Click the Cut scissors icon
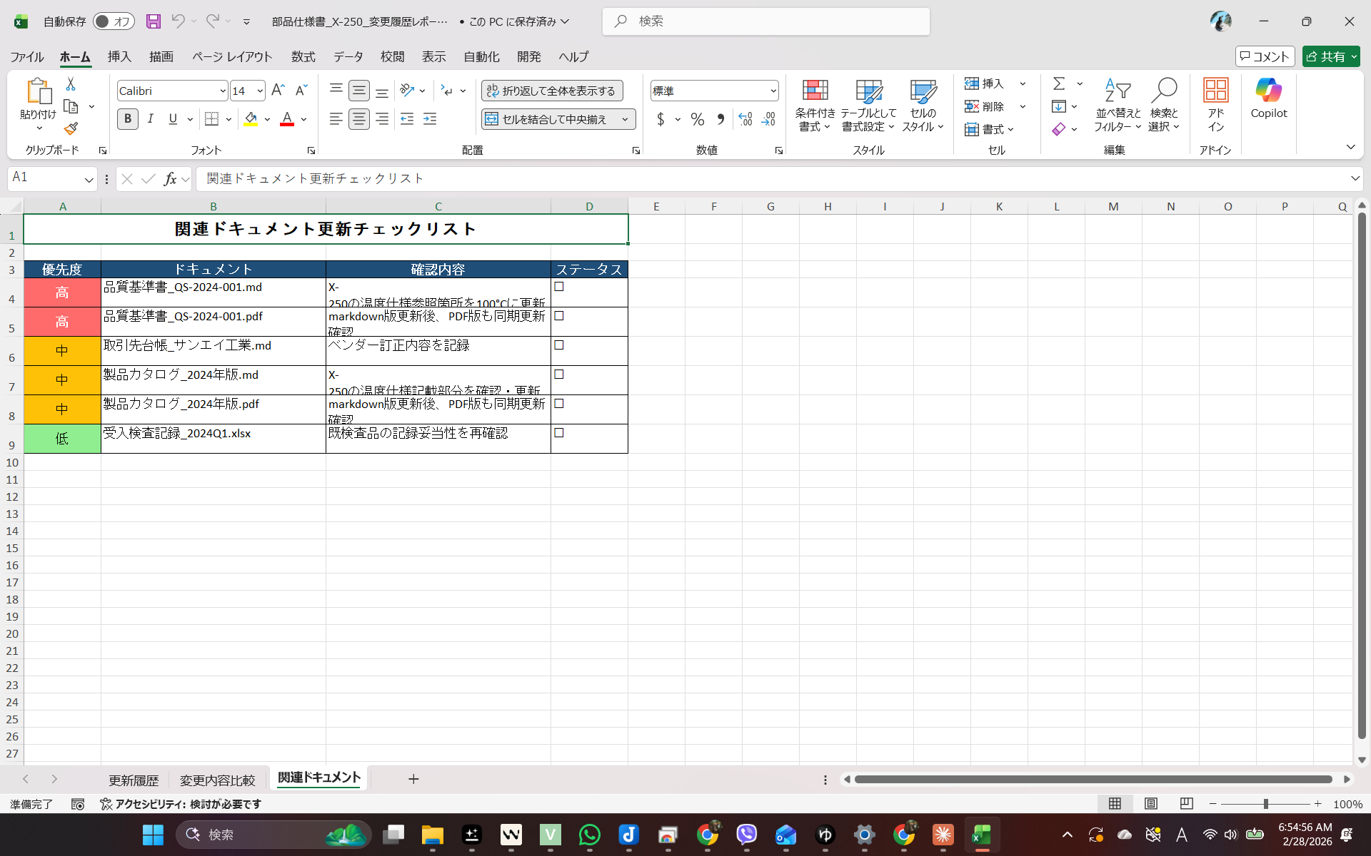The width and height of the screenshot is (1371, 856). coord(71,84)
